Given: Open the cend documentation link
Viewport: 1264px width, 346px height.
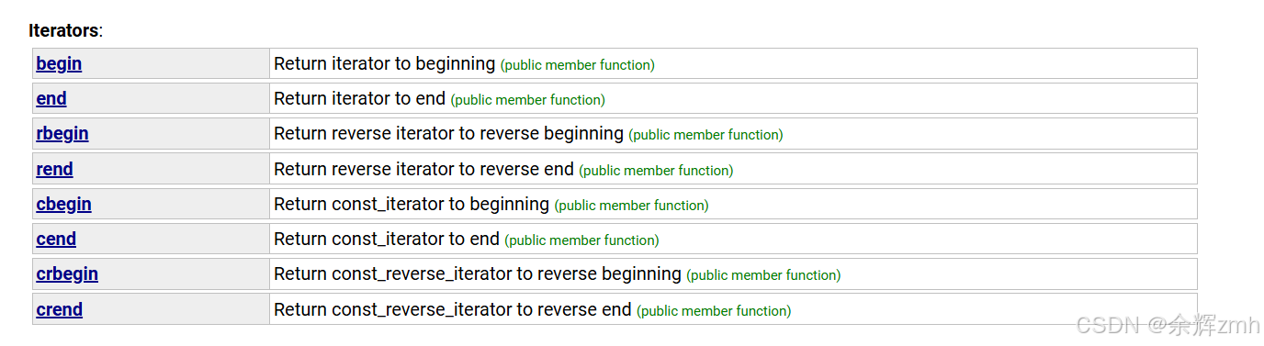Looking at the screenshot, I should tap(56, 240).
